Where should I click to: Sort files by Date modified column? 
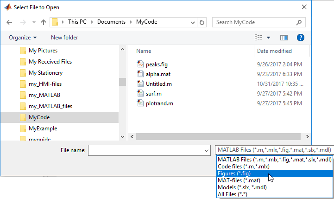tap(274, 51)
